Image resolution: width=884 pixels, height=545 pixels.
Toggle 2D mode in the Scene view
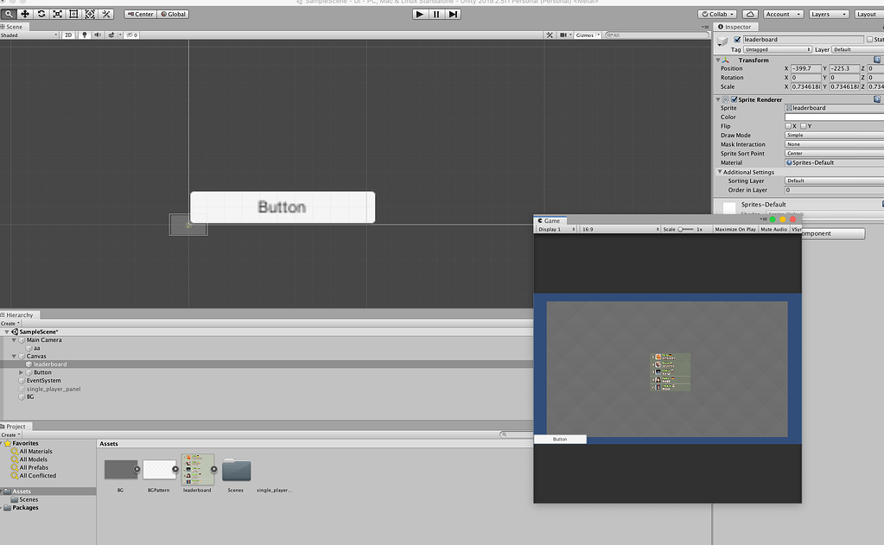point(69,35)
